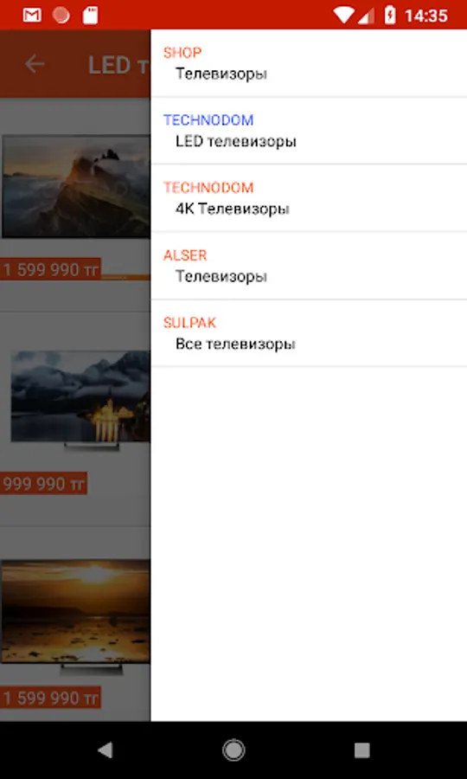Open SULPAK Все телевизоры entry
The height and width of the screenshot is (779, 467).
[x=309, y=333]
